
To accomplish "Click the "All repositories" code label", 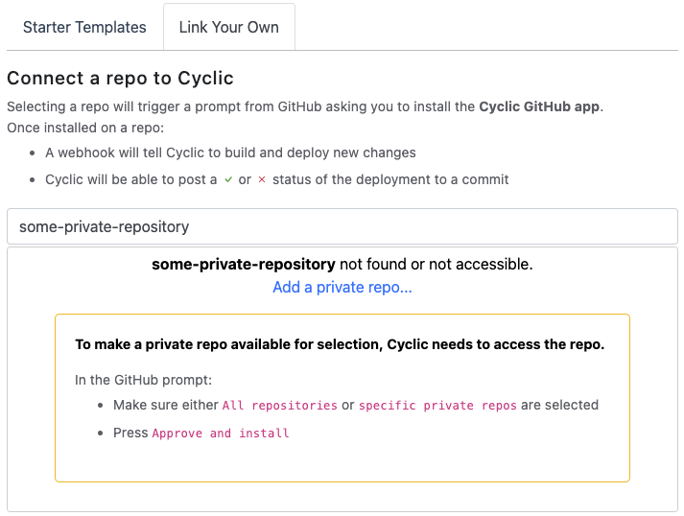I will (x=279, y=406).
